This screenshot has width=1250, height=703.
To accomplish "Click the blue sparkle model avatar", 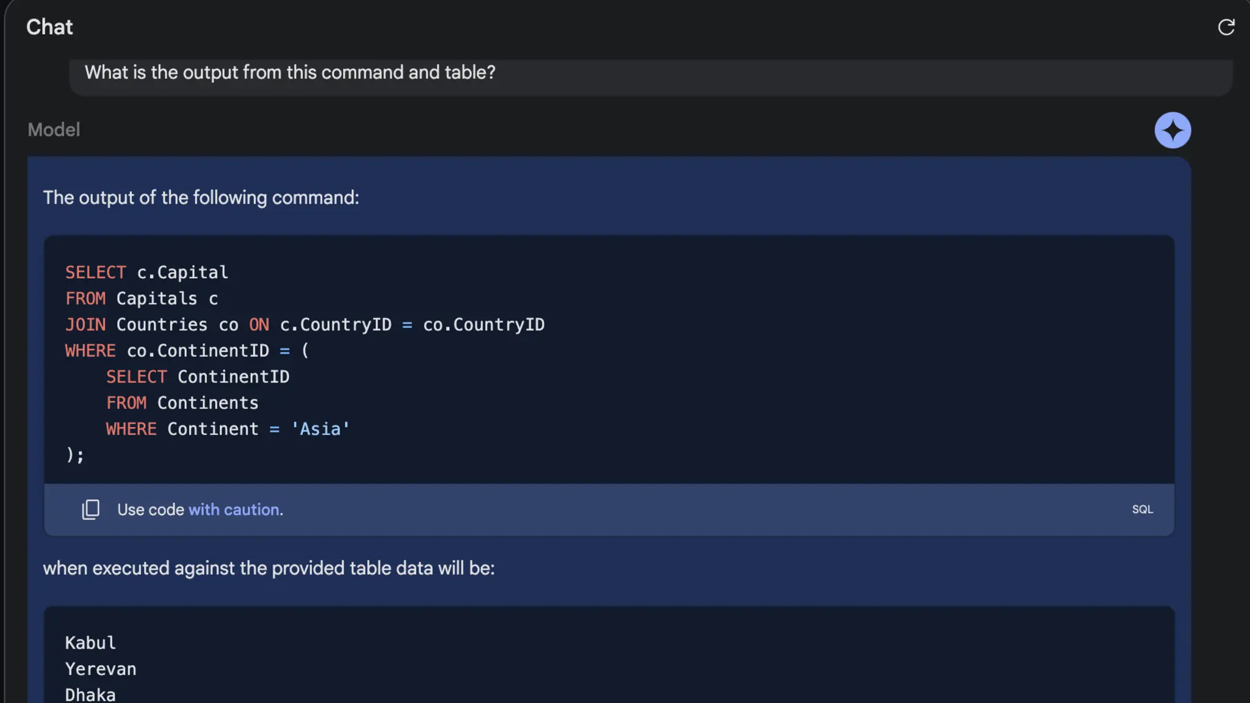I will tap(1172, 130).
